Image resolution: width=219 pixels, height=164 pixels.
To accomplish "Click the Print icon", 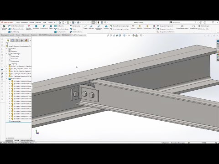I will pos(78,22).
